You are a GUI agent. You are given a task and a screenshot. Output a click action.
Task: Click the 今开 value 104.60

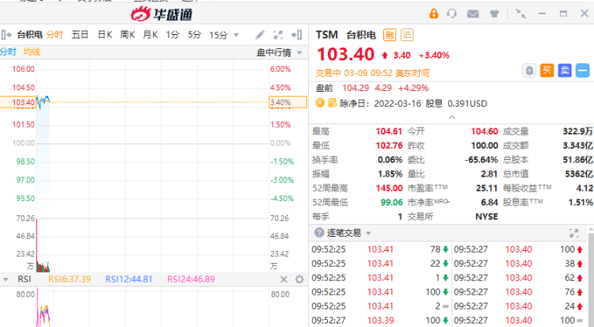tap(485, 131)
